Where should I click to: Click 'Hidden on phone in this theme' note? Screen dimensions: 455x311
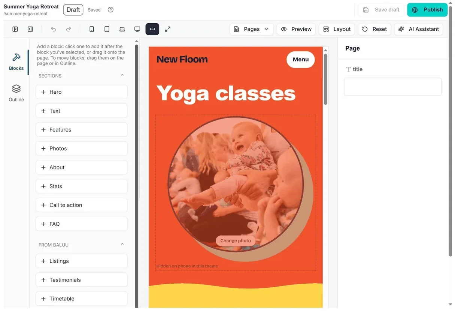[187, 266]
